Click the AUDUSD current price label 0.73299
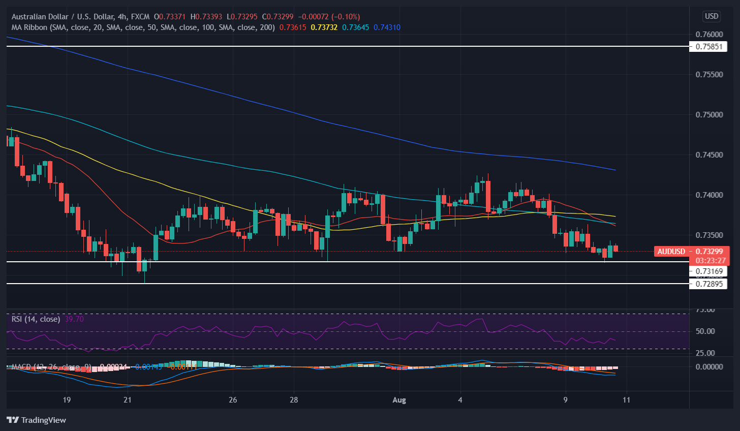Image resolution: width=740 pixels, height=431 pixels. (x=691, y=252)
